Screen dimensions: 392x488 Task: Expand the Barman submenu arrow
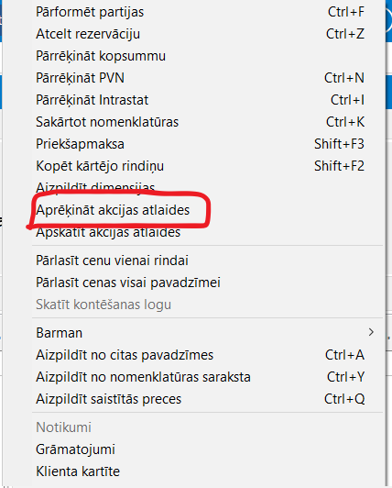[371, 332]
